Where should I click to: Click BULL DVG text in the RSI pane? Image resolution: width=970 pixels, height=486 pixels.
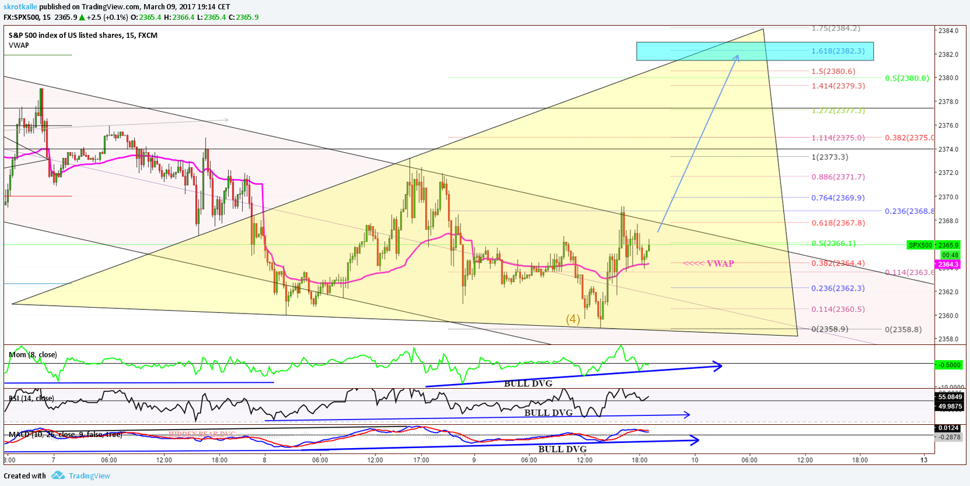tap(548, 413)
